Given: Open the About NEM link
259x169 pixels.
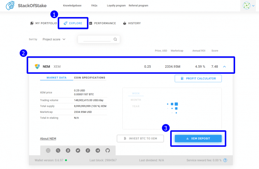Looking at the screenshot, I should [x=48, y=138].
